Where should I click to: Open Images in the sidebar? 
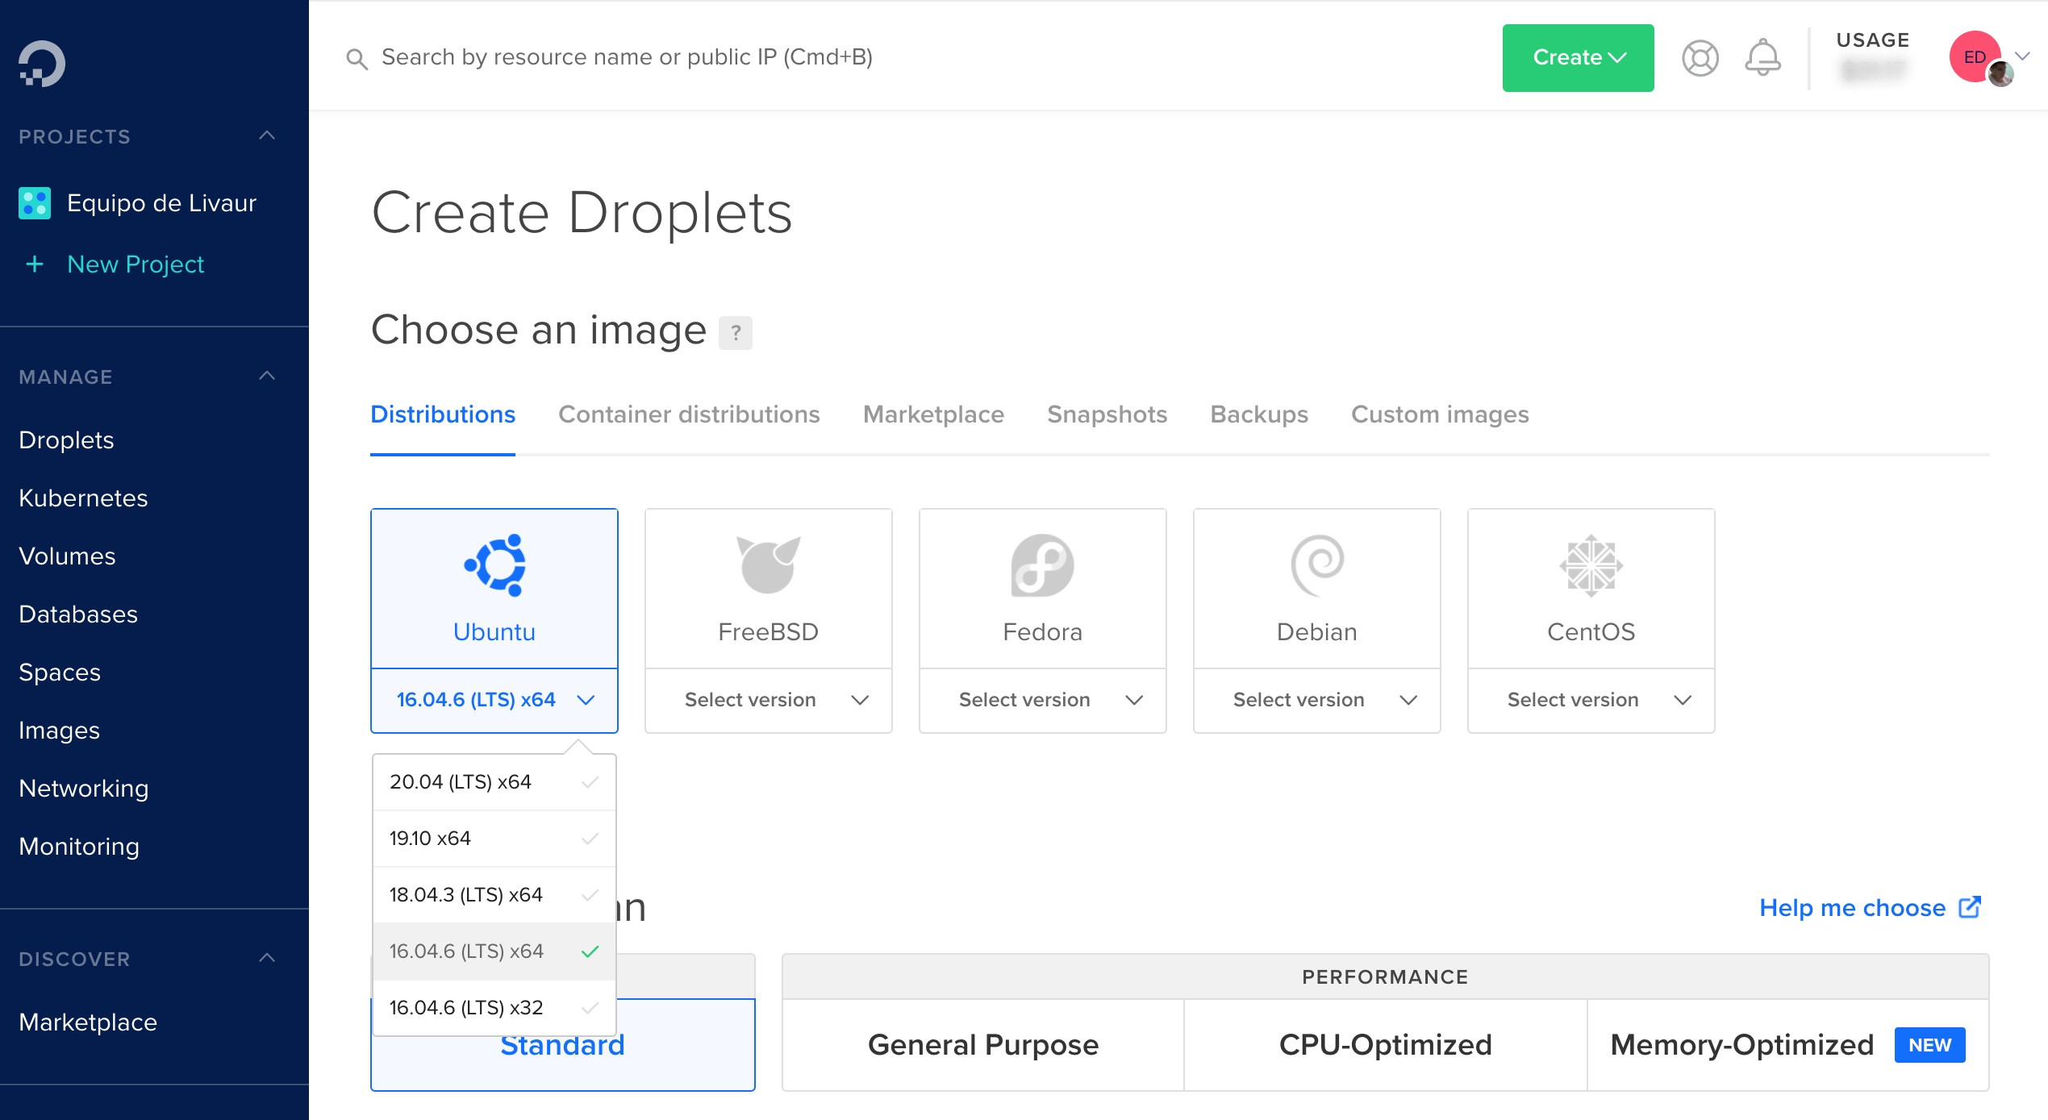[59, 731]
